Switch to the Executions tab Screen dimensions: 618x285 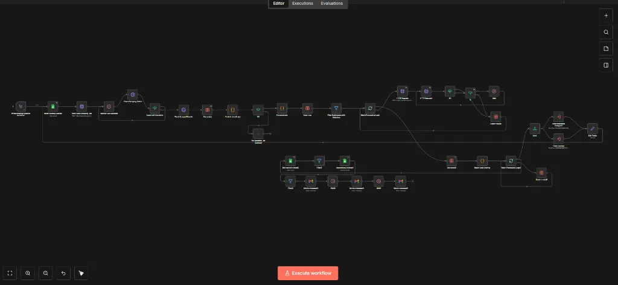(x=303, y=3)
